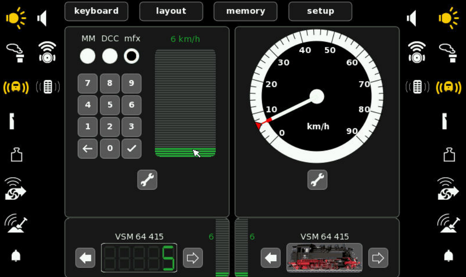Open the wrench settings below the speedometer

tap(317, 180)
